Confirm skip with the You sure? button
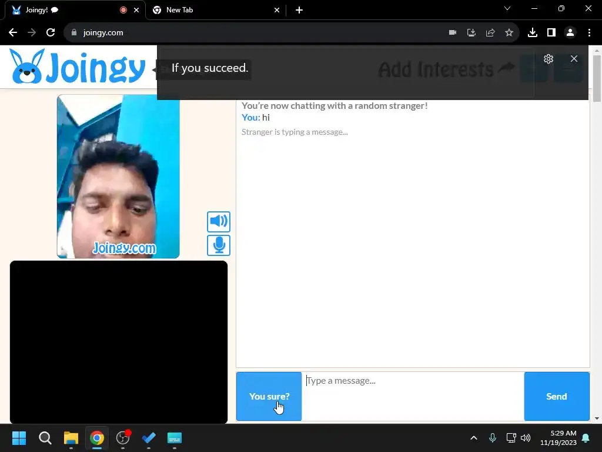 [x=269, y=396]
